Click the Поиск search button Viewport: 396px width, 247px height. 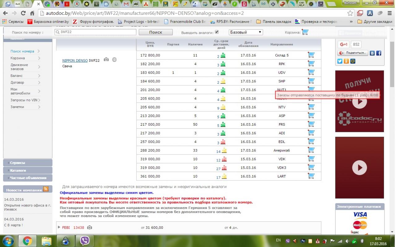click(x=156, y=32)
